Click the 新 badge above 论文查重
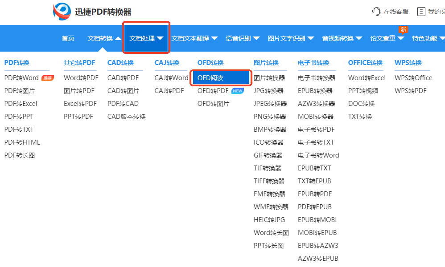Image resolution: width=445 pixels, height=267 pixels. tap(403, 29)
